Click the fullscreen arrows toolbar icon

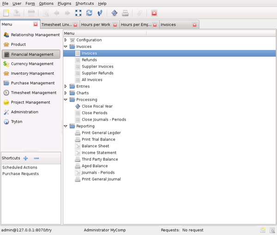tap(78, 13)
